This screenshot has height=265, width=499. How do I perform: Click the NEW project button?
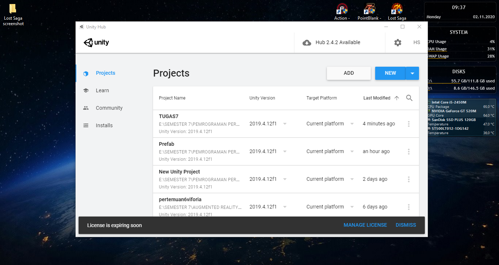[x=391, y=73]
